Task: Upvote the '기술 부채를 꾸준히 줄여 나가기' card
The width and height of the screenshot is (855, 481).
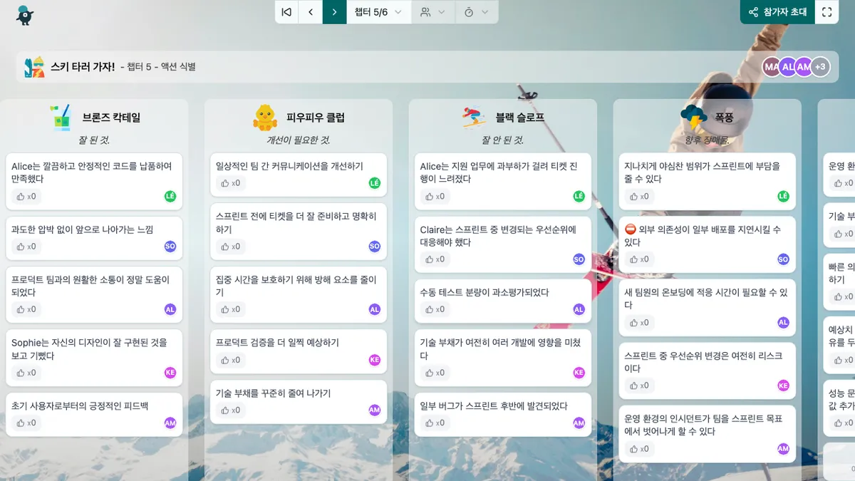Action: pos(231,410)
